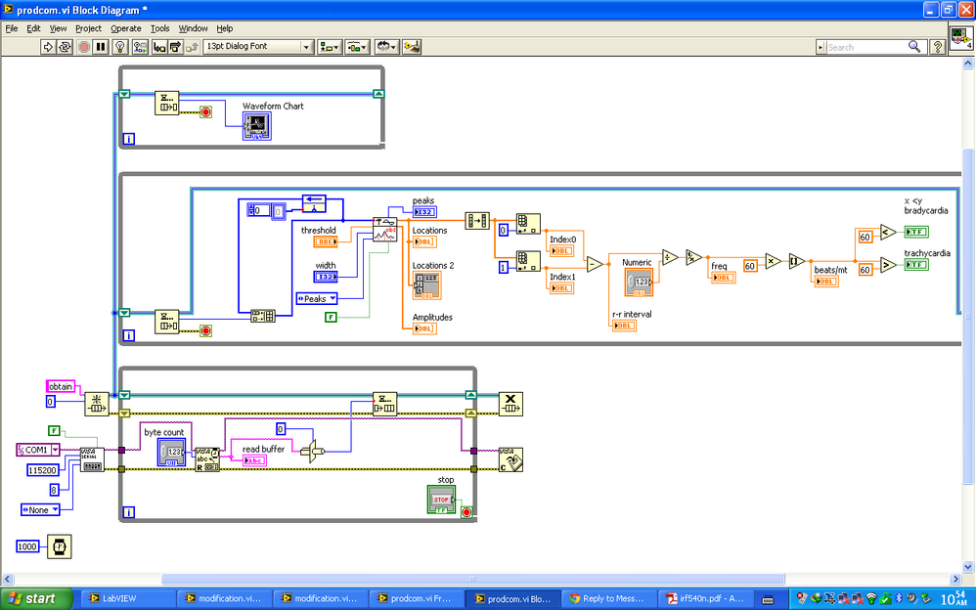Click the stop boolean button terminal

[x=441, y=500]
